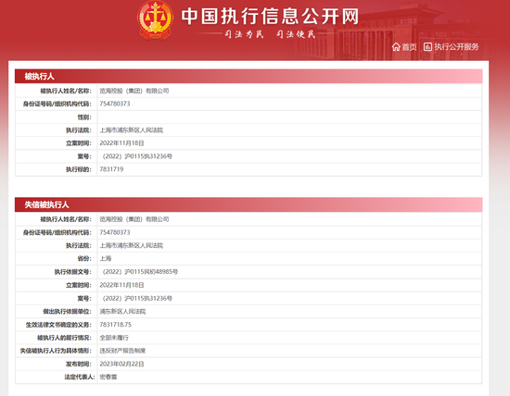The width and height of the screenshot is (510, 396).
Task: Click the 全部未履行 performance status
Action: point(114,338)
